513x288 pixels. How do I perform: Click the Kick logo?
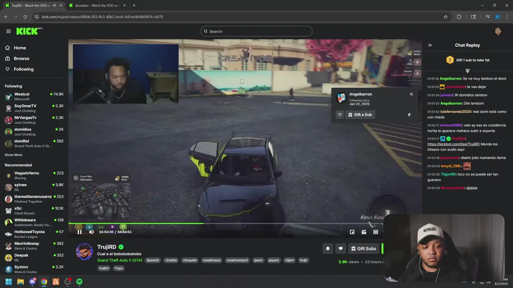[x=29, y=31]
